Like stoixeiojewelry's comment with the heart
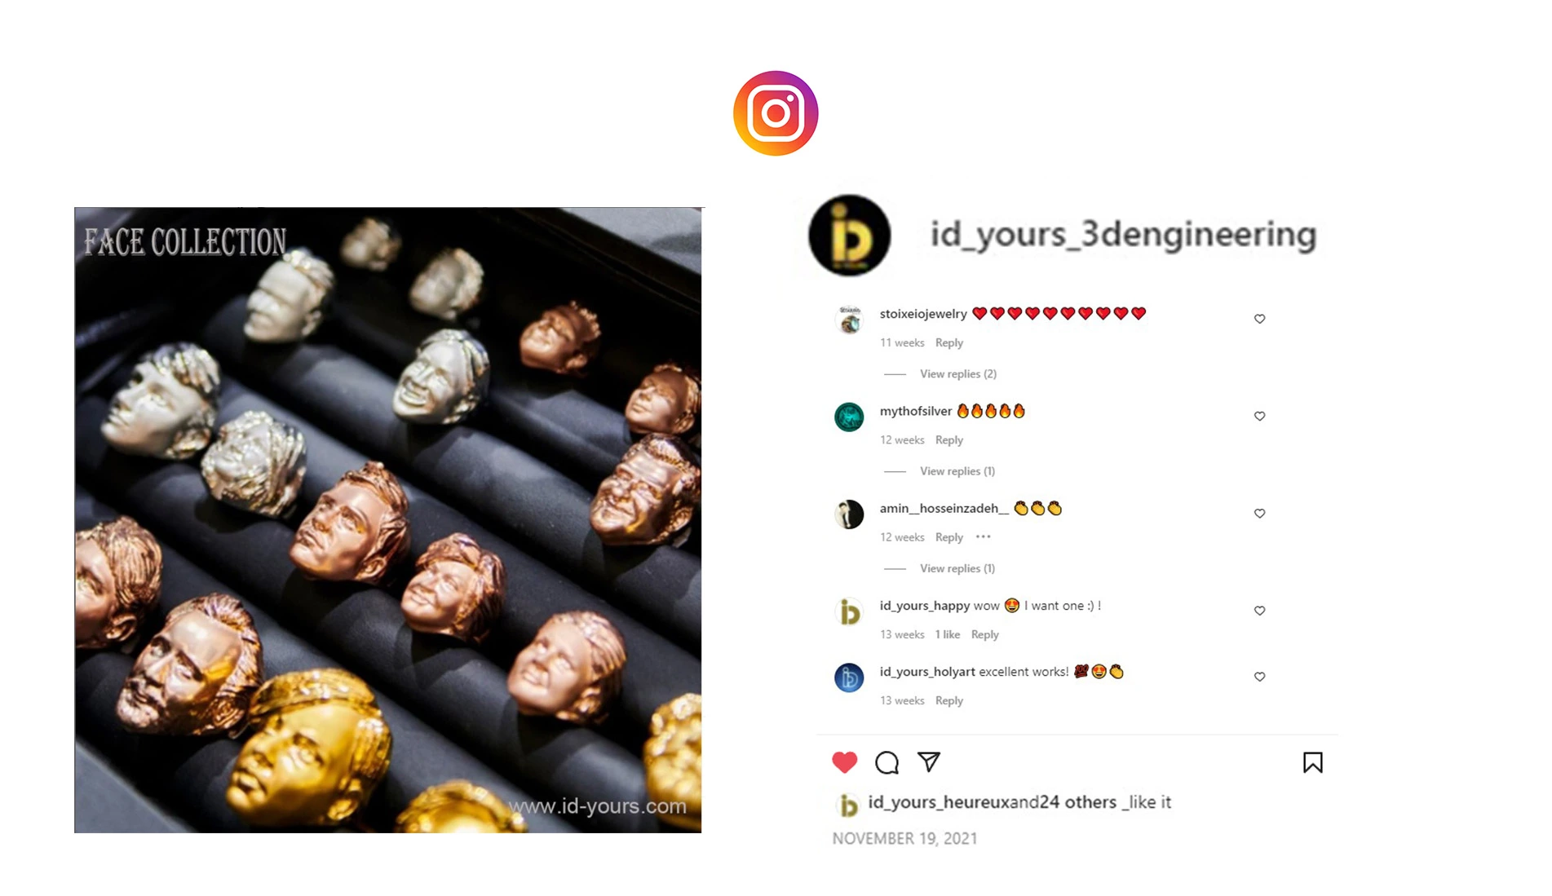The height and width of the screenshot is (896, 1552). (x=1259, y=319)
